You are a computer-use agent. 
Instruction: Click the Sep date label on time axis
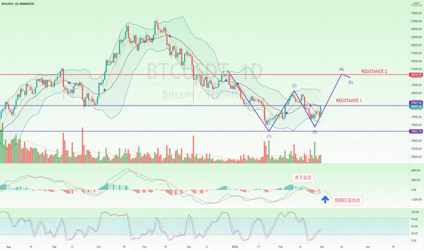(x=54, y=247)
